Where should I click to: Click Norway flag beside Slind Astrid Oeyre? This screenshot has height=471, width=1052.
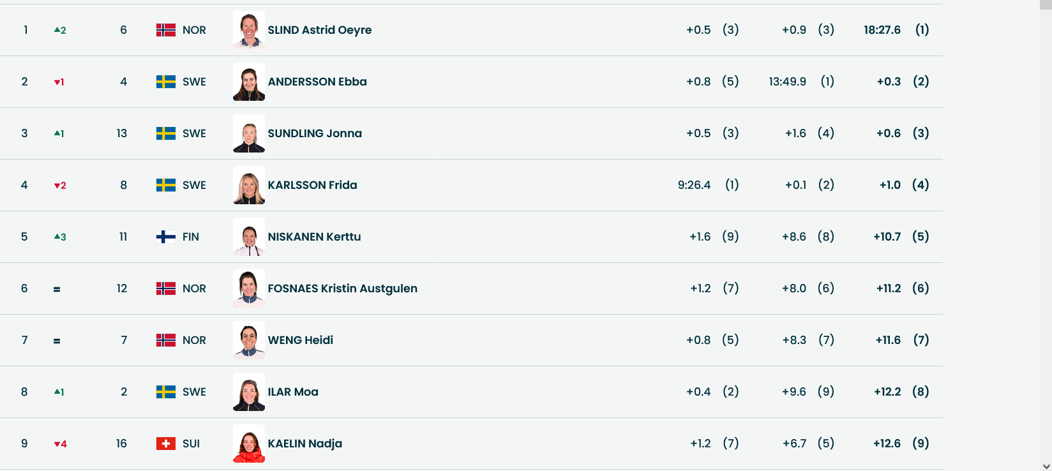pyautogui.click(x=166, y=30)
